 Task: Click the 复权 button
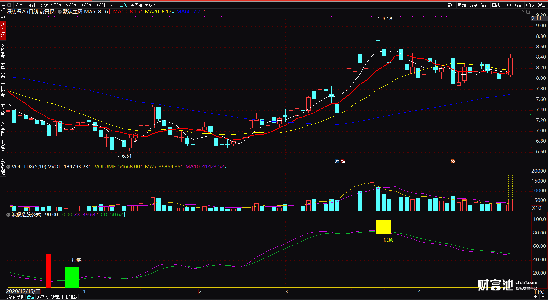[451, 5]
